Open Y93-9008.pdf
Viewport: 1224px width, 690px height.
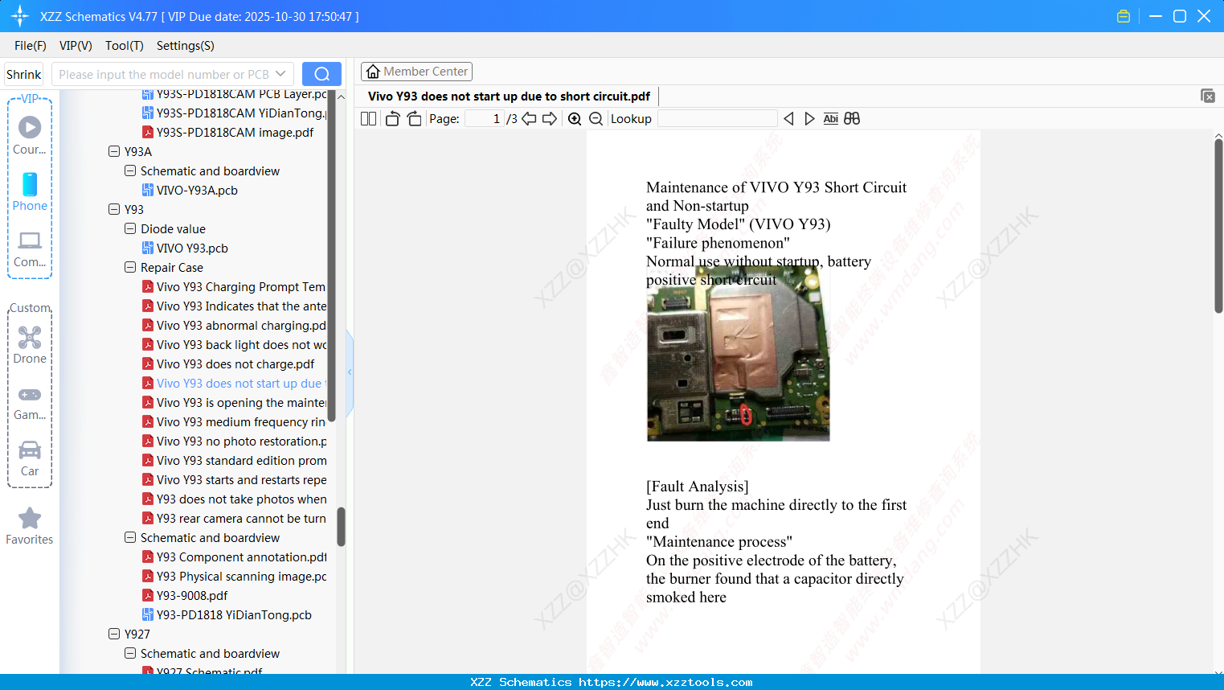[192, 595]
